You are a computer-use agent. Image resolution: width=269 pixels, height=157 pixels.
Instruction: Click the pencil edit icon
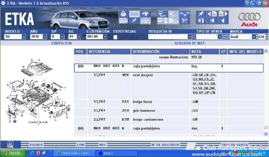134,21
